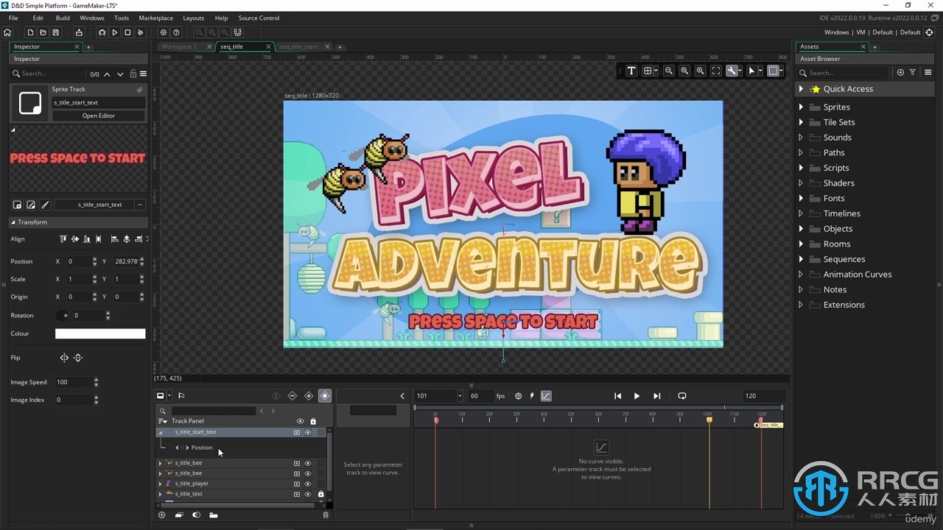Add a new track with plus icon
This screenshot has width=943, height=530.
[x=162, y=515]
